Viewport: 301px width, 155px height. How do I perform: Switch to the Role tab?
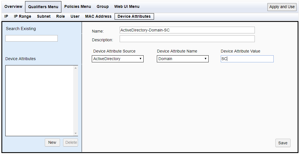(61, 17)
